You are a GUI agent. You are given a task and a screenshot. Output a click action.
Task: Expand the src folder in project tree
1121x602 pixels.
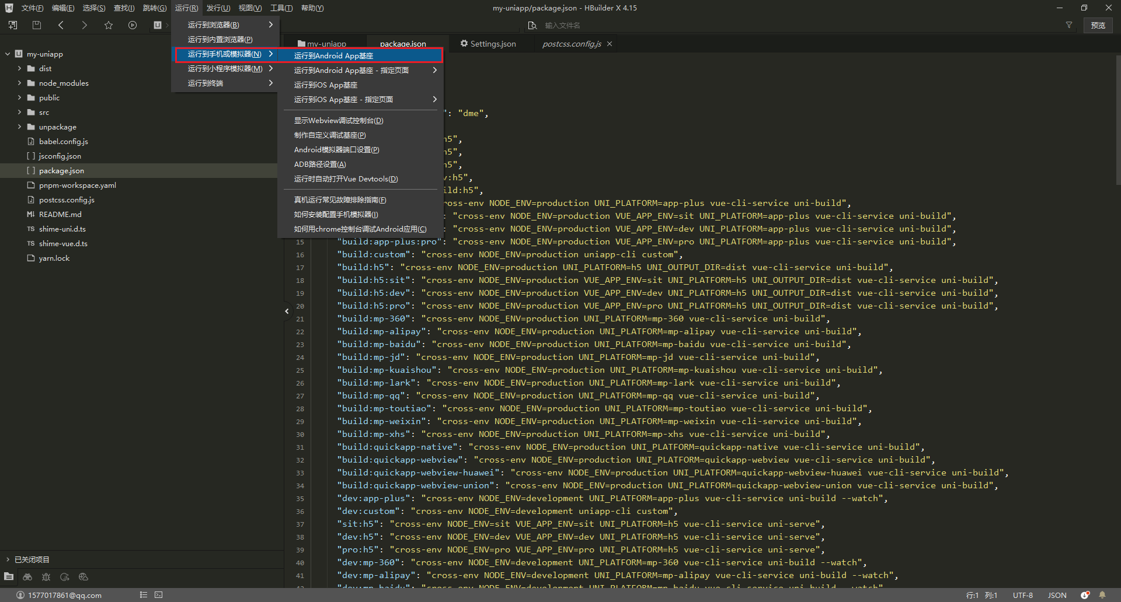pos(19,113)
